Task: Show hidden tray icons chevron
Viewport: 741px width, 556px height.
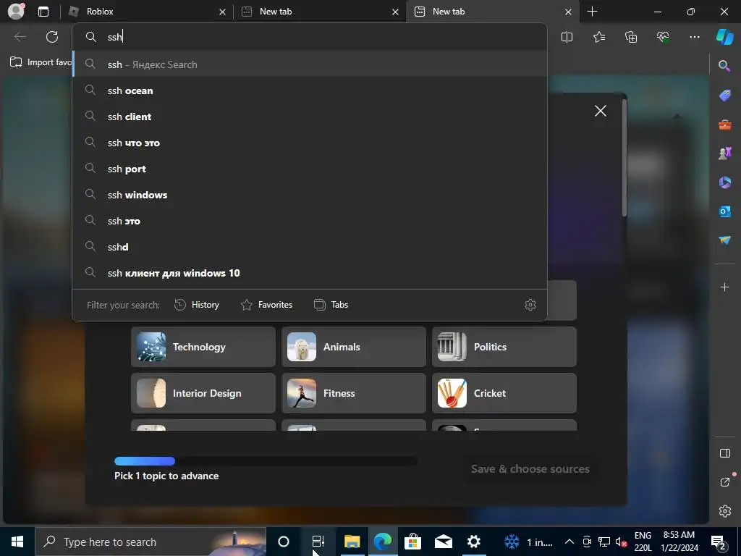Action: (569, 542)
